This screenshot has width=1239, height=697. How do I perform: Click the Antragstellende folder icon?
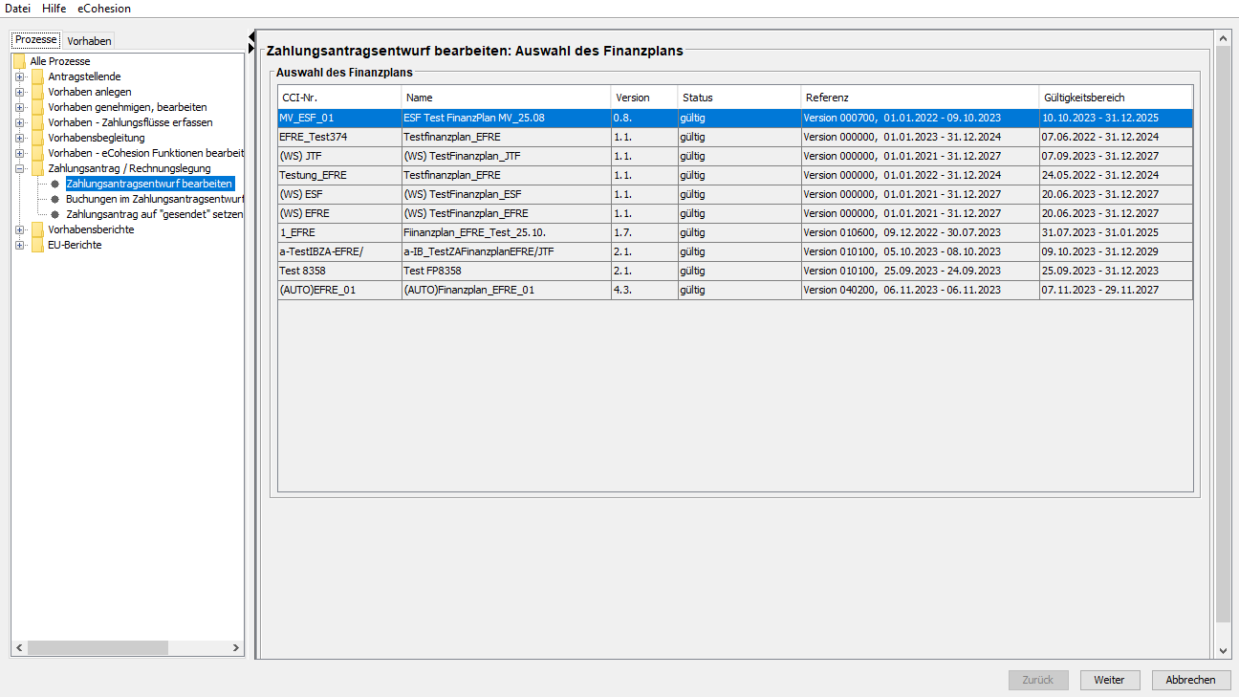pyautogui.click(x=37, y=76)
